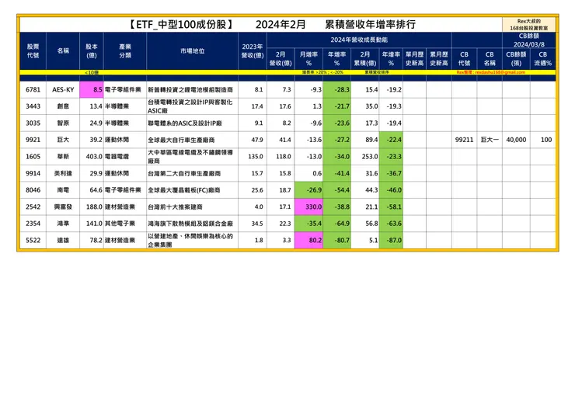
Task: Click the green -54.4 yearly growth cell
Action: 337,190
